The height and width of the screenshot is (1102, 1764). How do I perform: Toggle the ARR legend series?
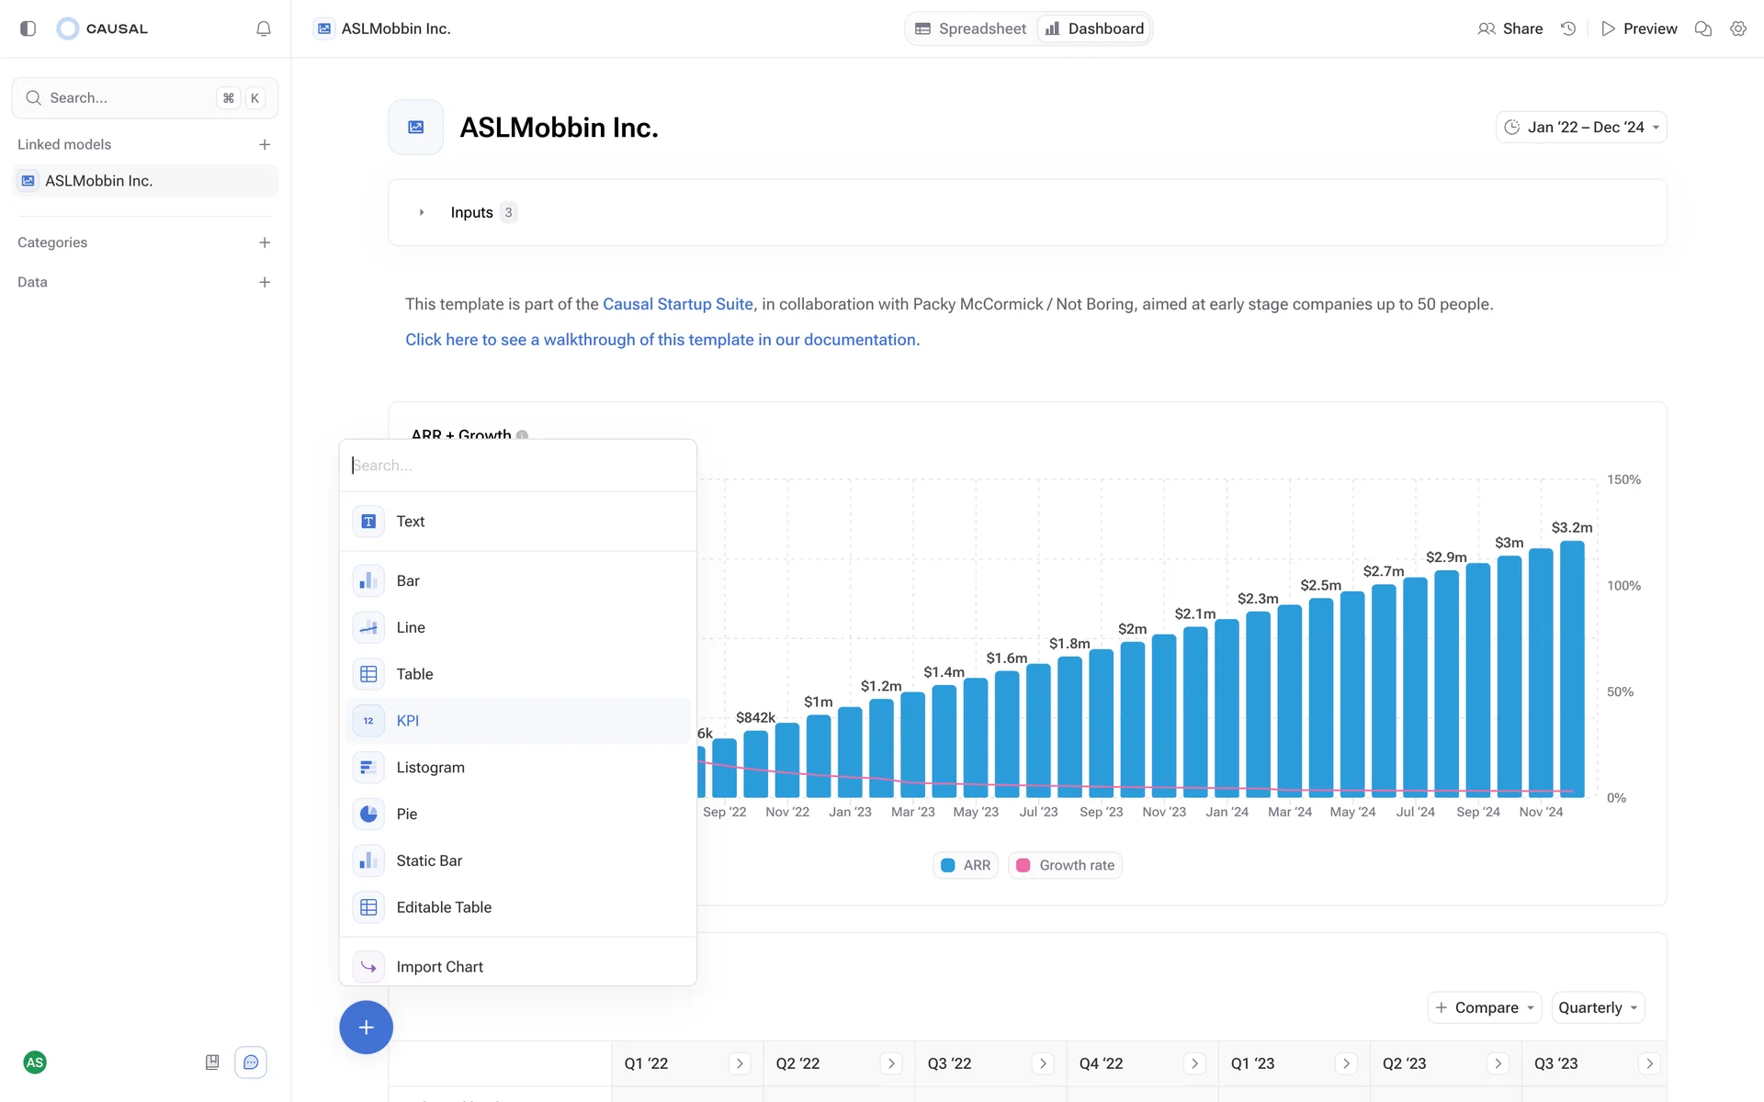tap(966, 865)
